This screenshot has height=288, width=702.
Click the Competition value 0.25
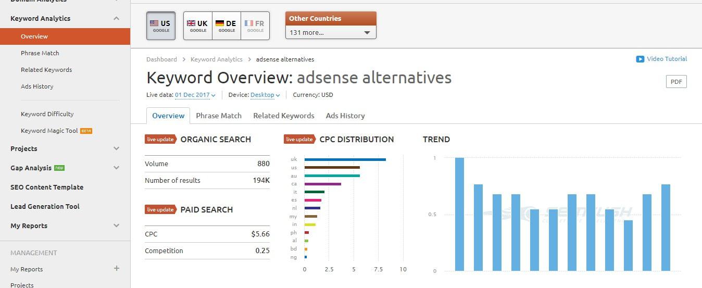(x=263, y=251)
